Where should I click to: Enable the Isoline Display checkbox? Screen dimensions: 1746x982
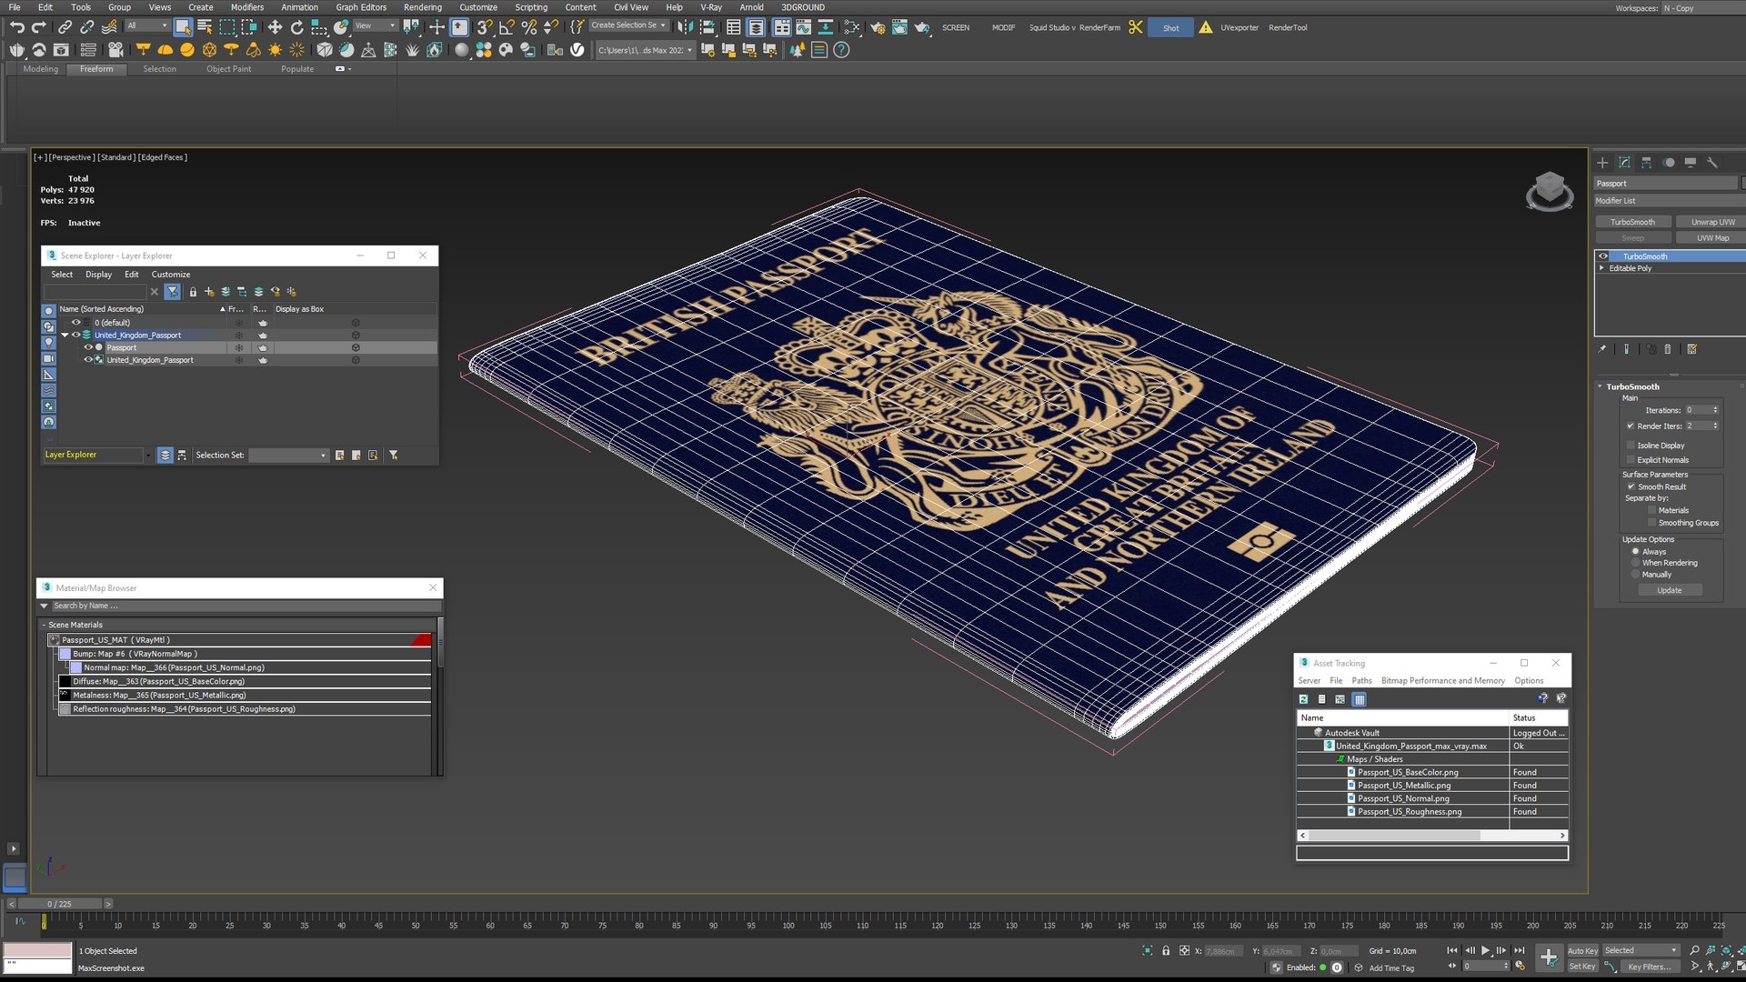click(1631, 446)
